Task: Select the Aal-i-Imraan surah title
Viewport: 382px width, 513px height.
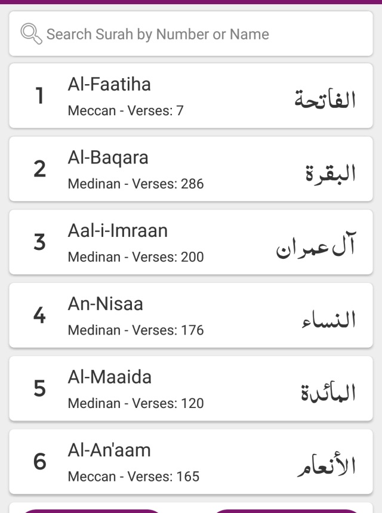Action: point(118,231)
